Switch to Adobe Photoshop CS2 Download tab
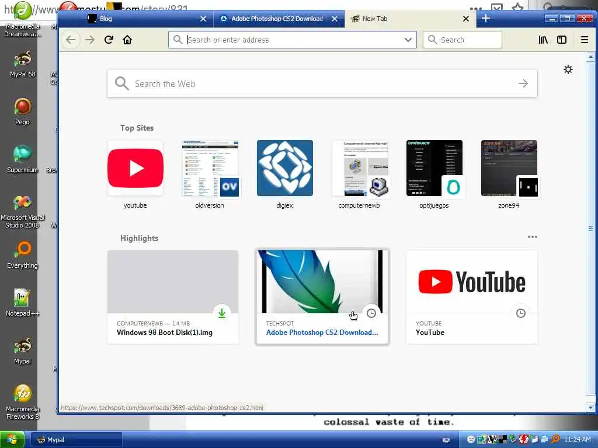This screenshot has width=598, height=448. point(279,19)
